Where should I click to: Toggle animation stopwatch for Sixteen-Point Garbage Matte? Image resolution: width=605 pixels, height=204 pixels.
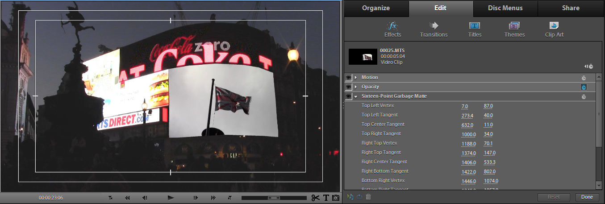(584, 96)
